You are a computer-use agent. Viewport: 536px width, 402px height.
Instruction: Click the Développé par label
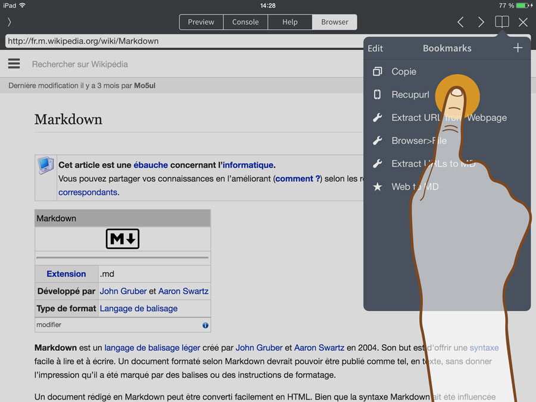click(x=66, y=291)
